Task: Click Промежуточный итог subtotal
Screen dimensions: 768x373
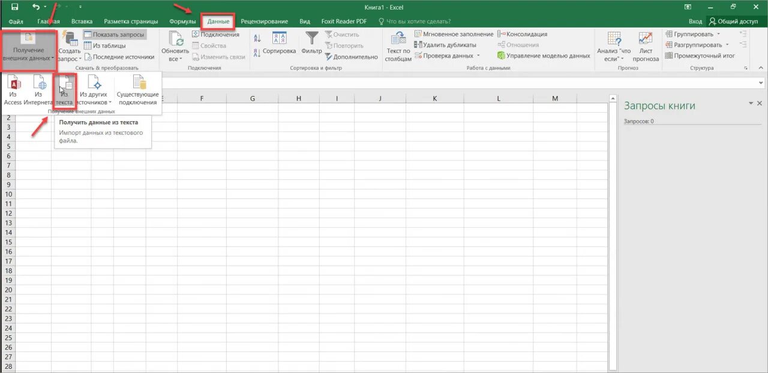Action: (700, 56)
